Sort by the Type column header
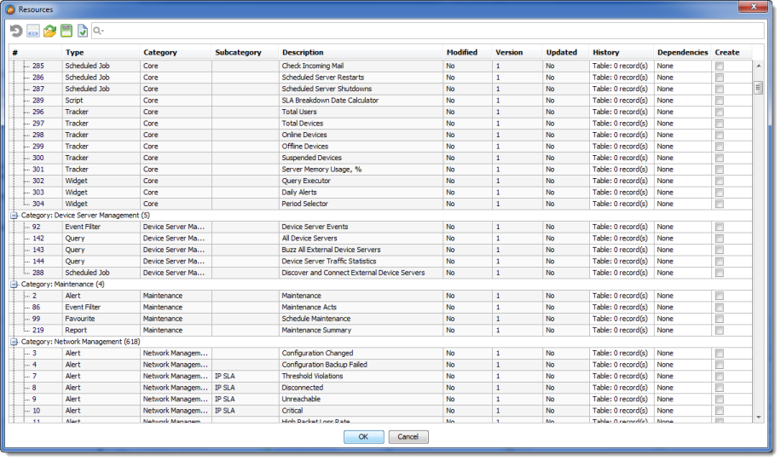The width and height of the screenshot is (781, 461). (x=74, y=53)
